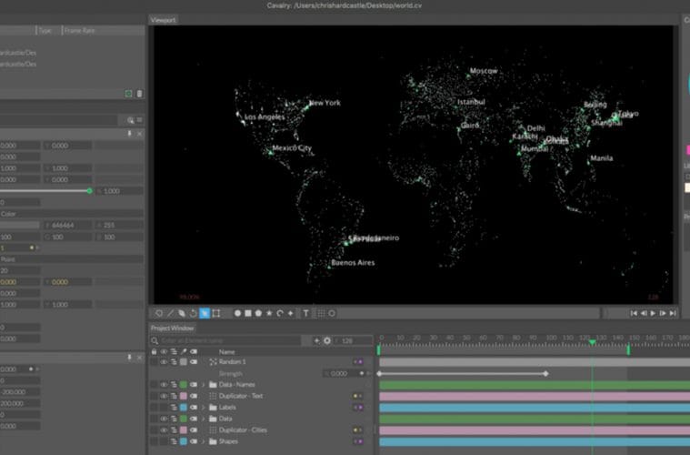Image resolution: width=690 pixels, height=455 pixels.
Task: Expand the Data - Names group
Action: click(x=203, y=385)
